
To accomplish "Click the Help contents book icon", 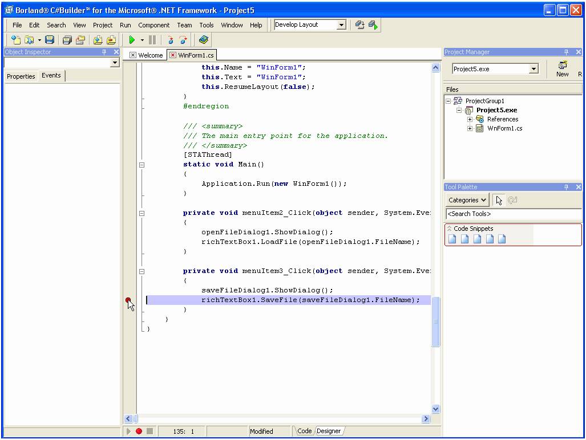I will pyautogui.click(x=204, y=40).
